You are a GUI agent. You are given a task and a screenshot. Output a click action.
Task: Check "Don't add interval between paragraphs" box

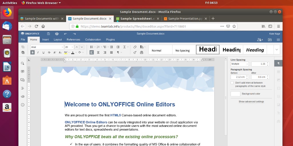pos(232,83)
